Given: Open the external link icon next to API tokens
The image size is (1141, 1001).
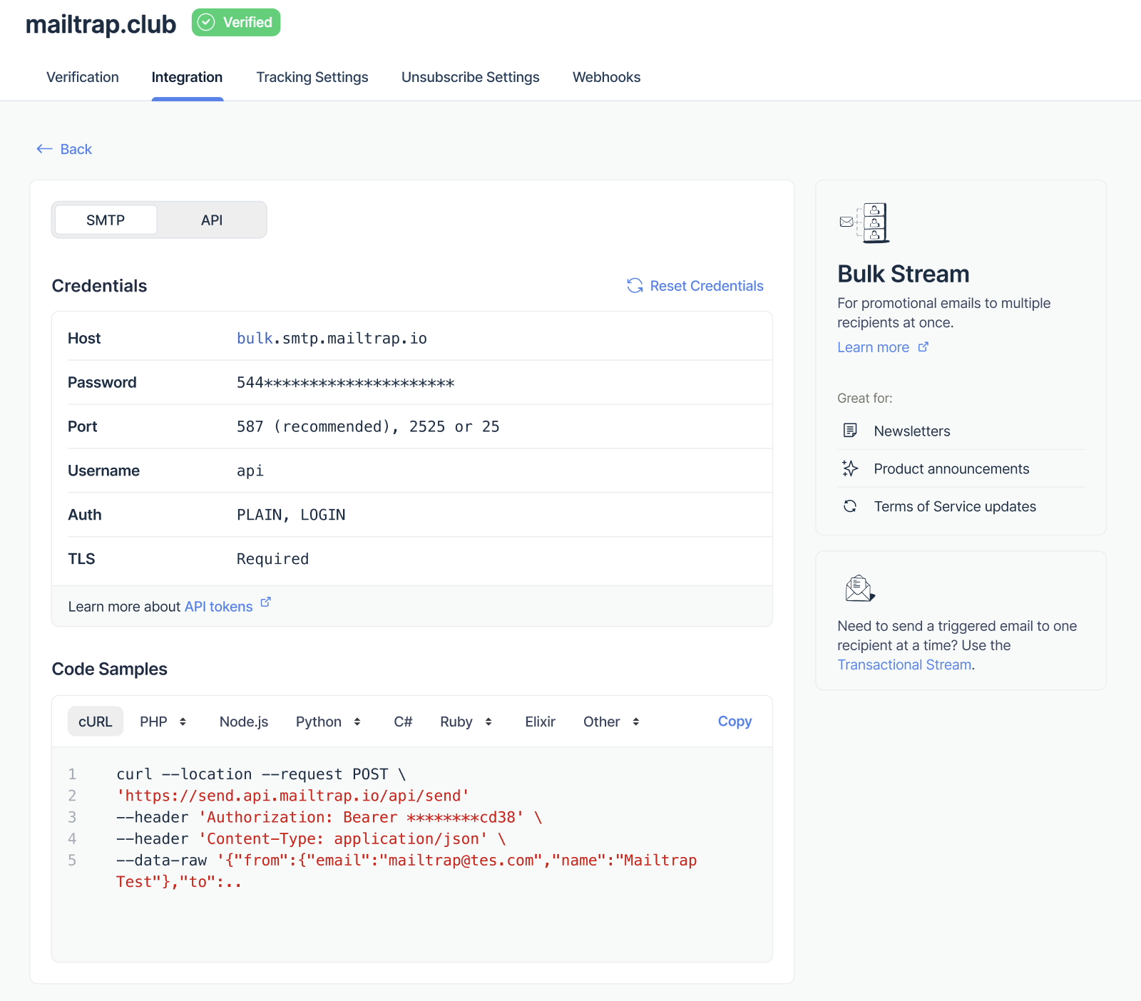Looking at the screenshot, I should pos(265,602).
